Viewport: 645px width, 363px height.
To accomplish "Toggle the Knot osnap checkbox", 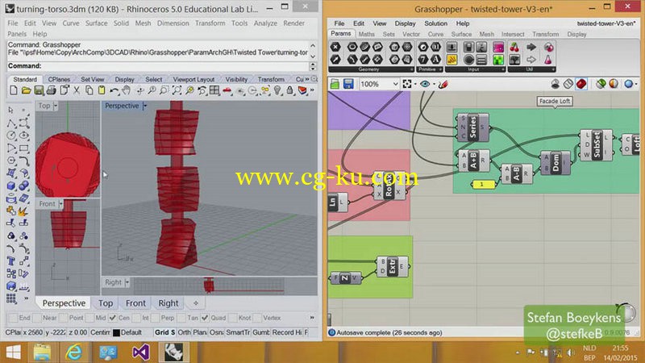I will pyautogui.click(x=233, y=318).
